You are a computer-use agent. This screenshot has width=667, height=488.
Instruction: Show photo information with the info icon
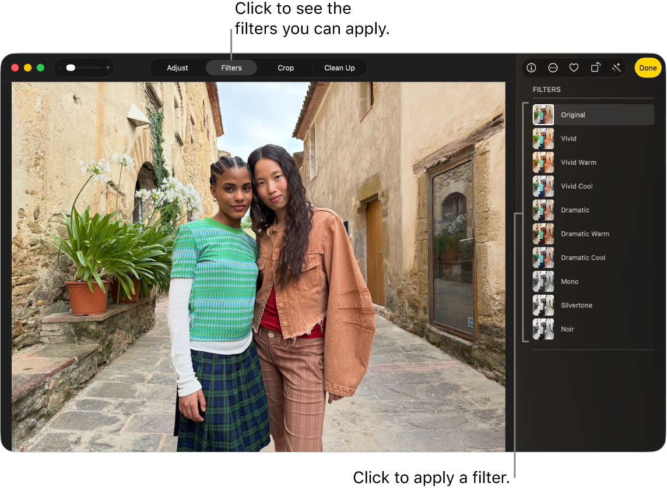pos(531,68)
